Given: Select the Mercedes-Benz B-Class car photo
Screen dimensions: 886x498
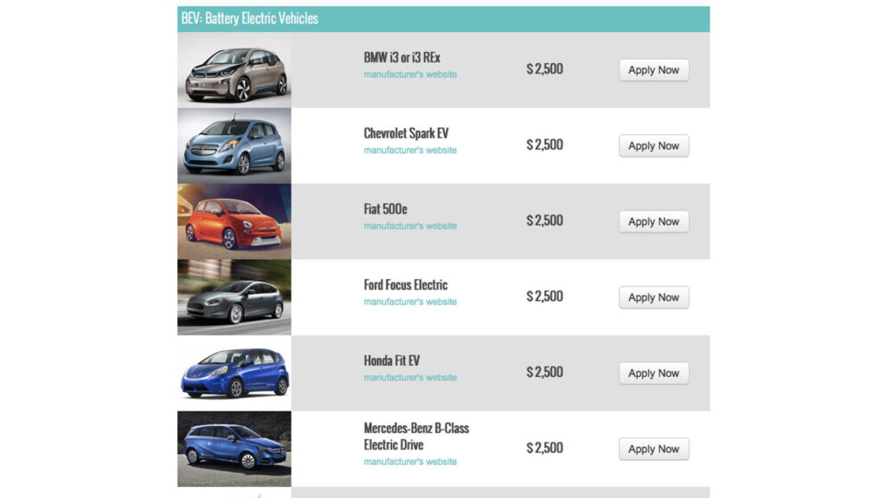Looking at the screenshot, I should pos(234,449).
